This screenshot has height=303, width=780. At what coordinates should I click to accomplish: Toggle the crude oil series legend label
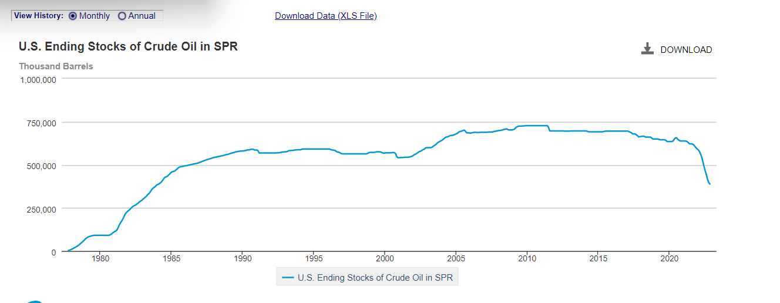pyautogui.click(x=375, y=278)
